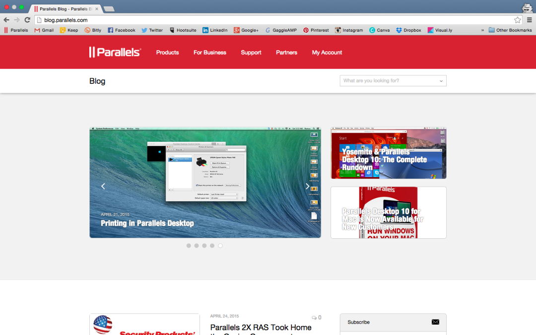This screenshot has width=536, height=335.
Task: Bookmark this page with the star icon
Action: click(517, 20)
